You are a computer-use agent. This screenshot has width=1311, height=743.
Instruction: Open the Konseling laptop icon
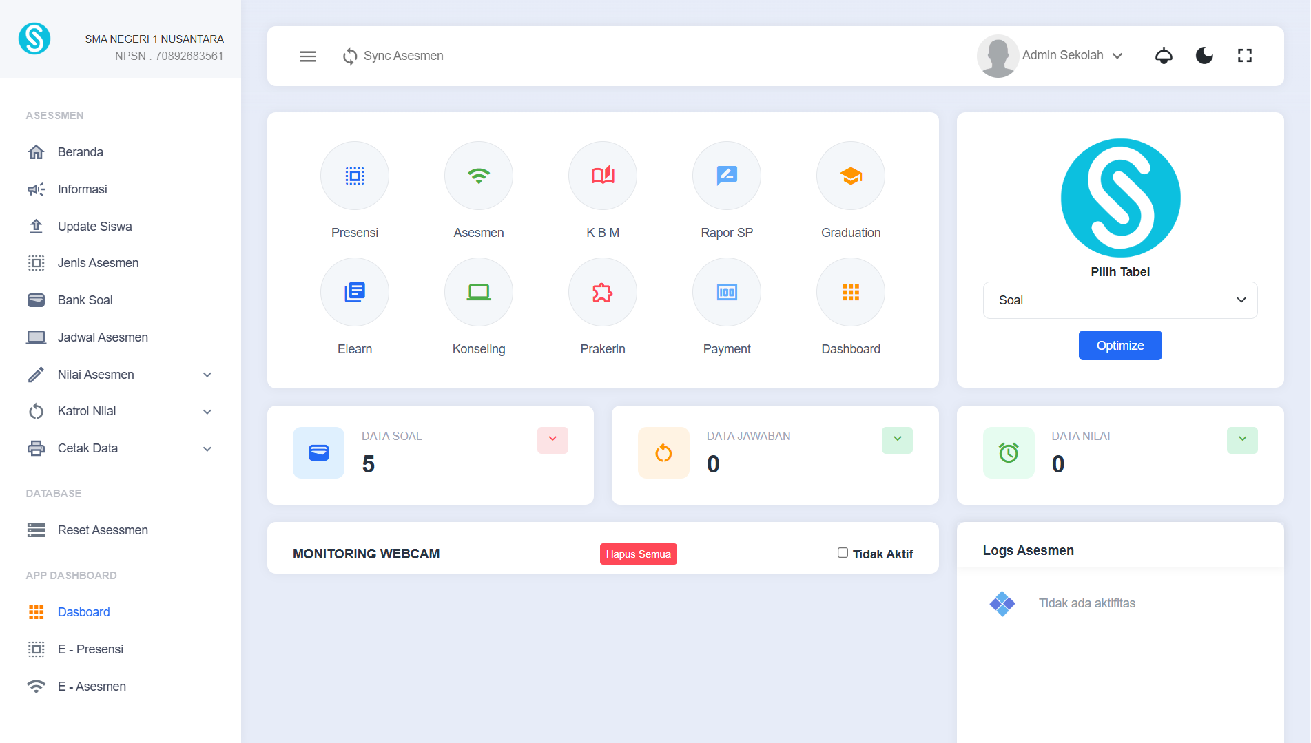pos(479,292)
